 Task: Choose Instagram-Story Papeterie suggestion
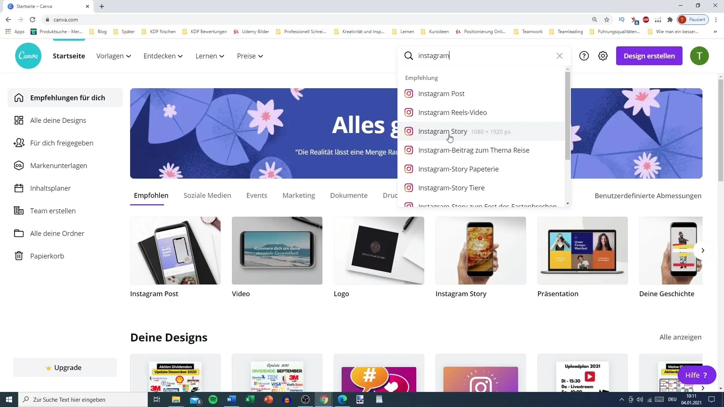(x=481, y=169)
